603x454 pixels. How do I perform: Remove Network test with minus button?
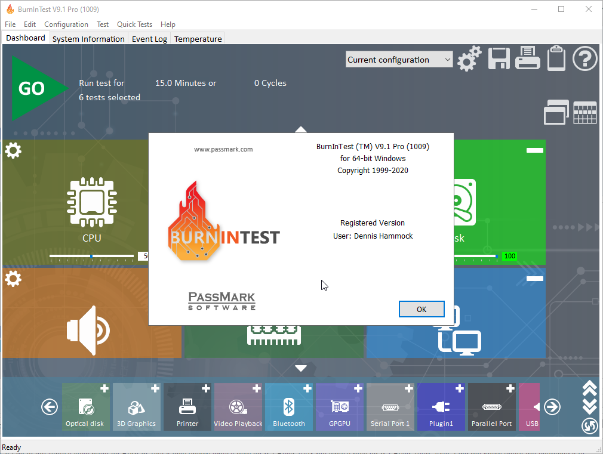[x=535, y=279]
